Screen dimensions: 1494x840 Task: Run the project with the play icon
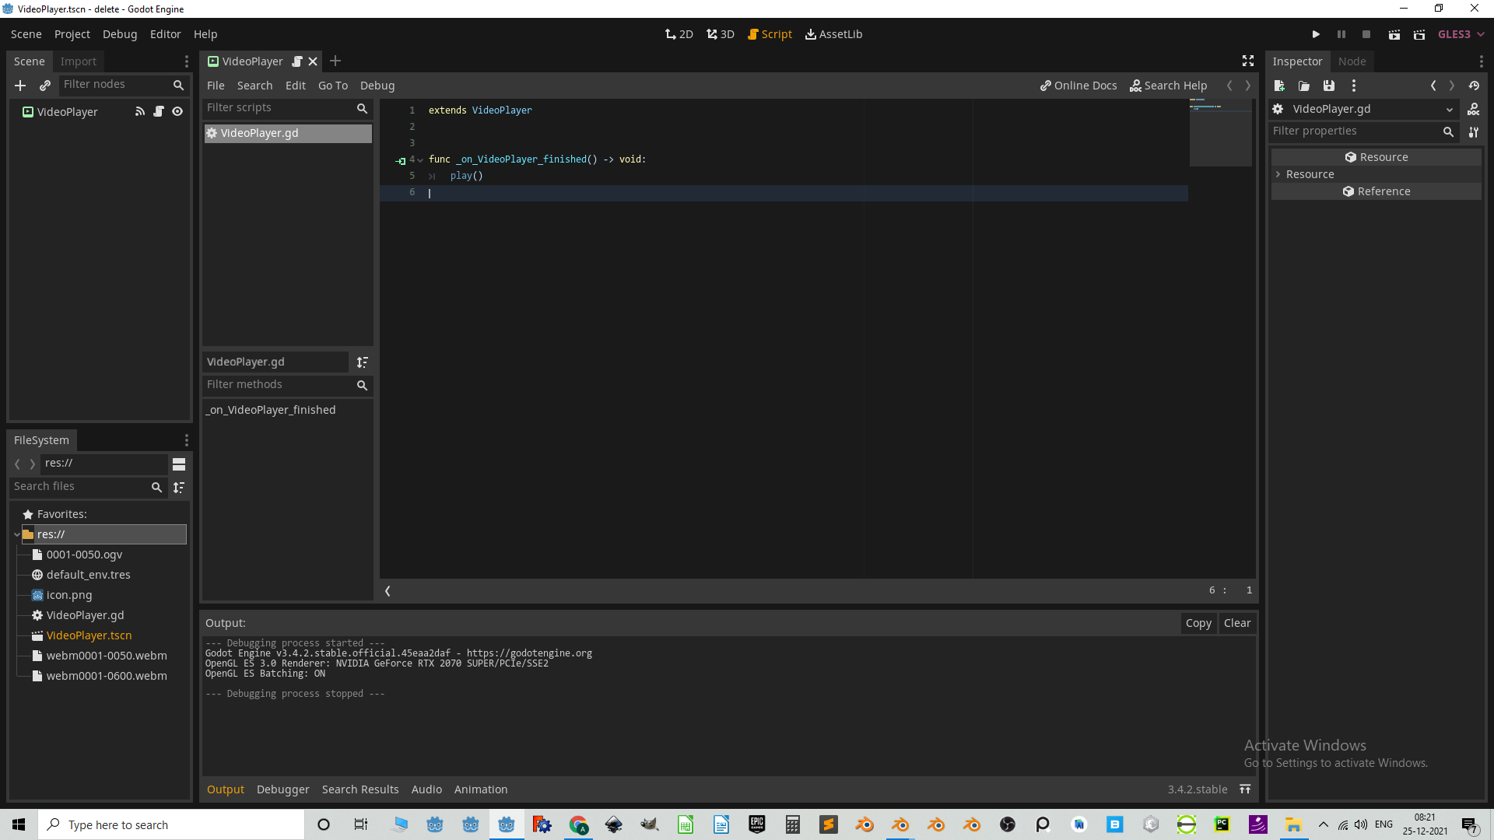1315,34
